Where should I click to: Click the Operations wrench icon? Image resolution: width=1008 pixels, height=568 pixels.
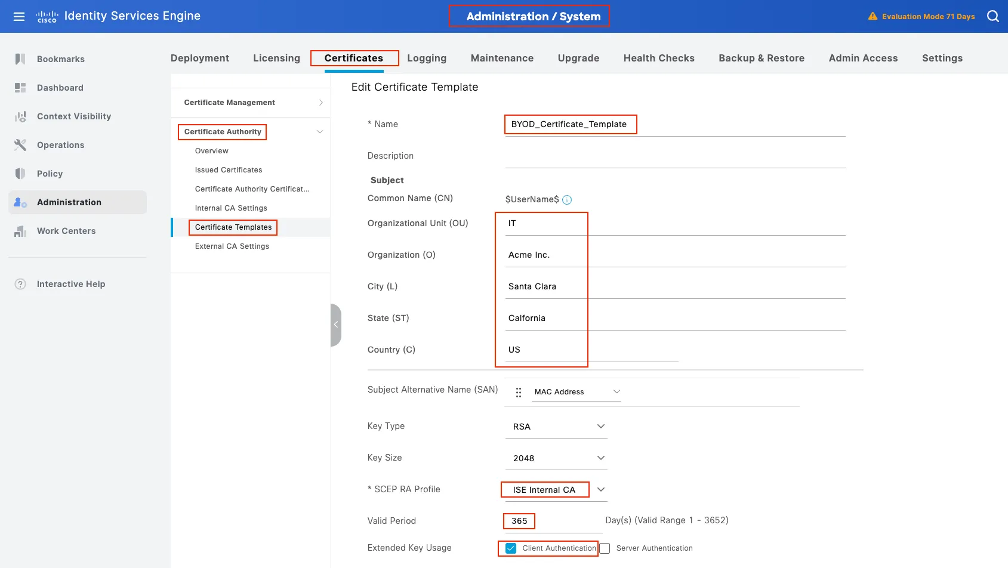pos(20,145)
